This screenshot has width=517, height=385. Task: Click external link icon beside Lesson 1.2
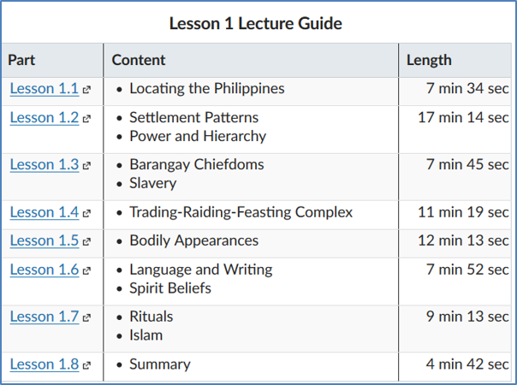click(87, 118)
